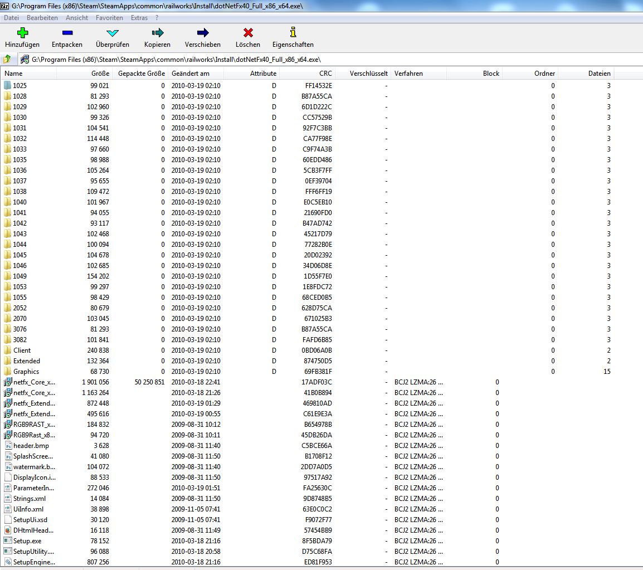Click file icon of Setup.exe
This screenshot has width=643, height=570.
point(8,541)
